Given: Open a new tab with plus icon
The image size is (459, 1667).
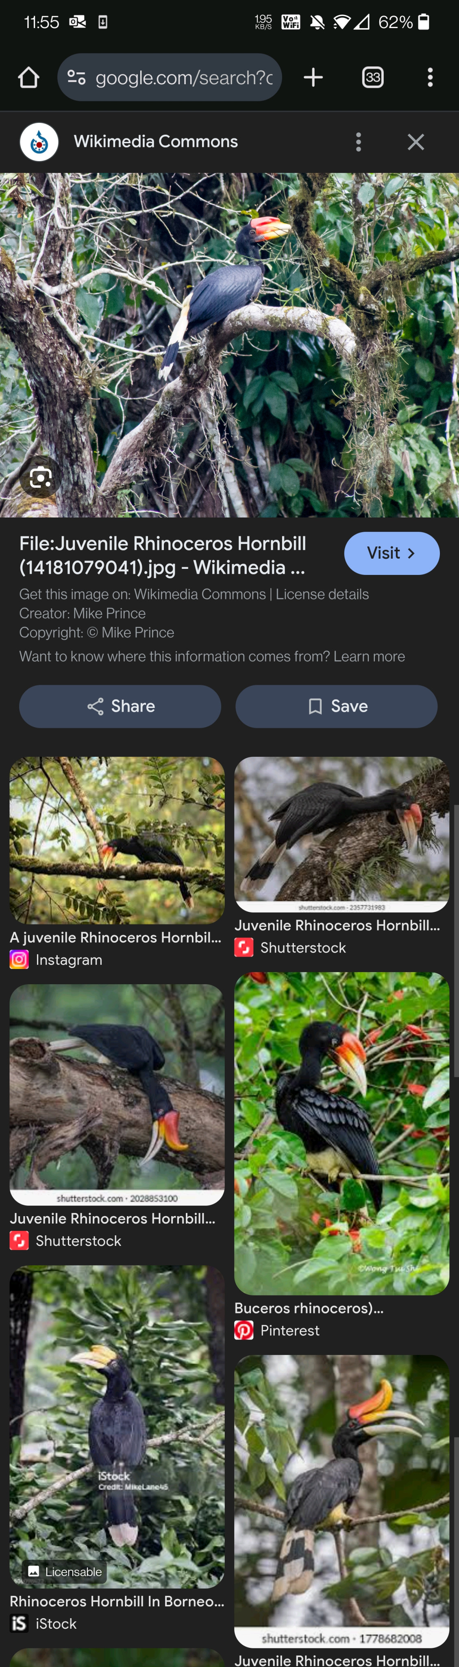Looking at the screenshot, I should click(x=313, y=78).
